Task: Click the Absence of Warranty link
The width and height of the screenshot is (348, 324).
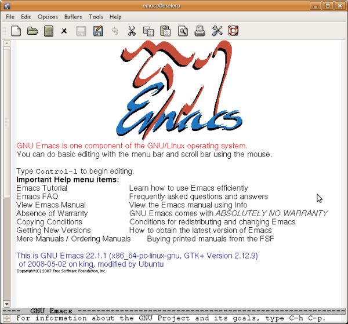Action: tap(52, 213)
